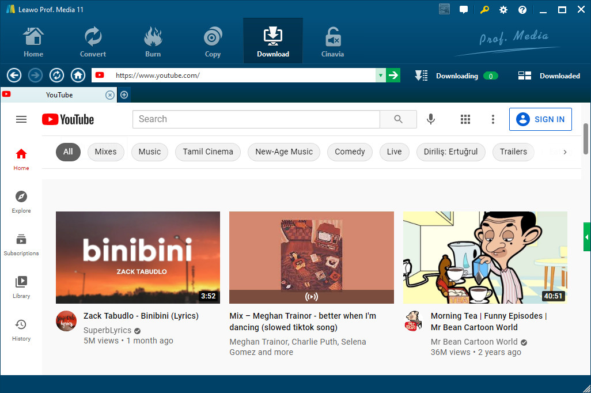Image resolution: width=591 pixels, height=393 pixels.
Task: Open the Meghan Trainor mix thumbnail
Action: [x=311, y=258]
